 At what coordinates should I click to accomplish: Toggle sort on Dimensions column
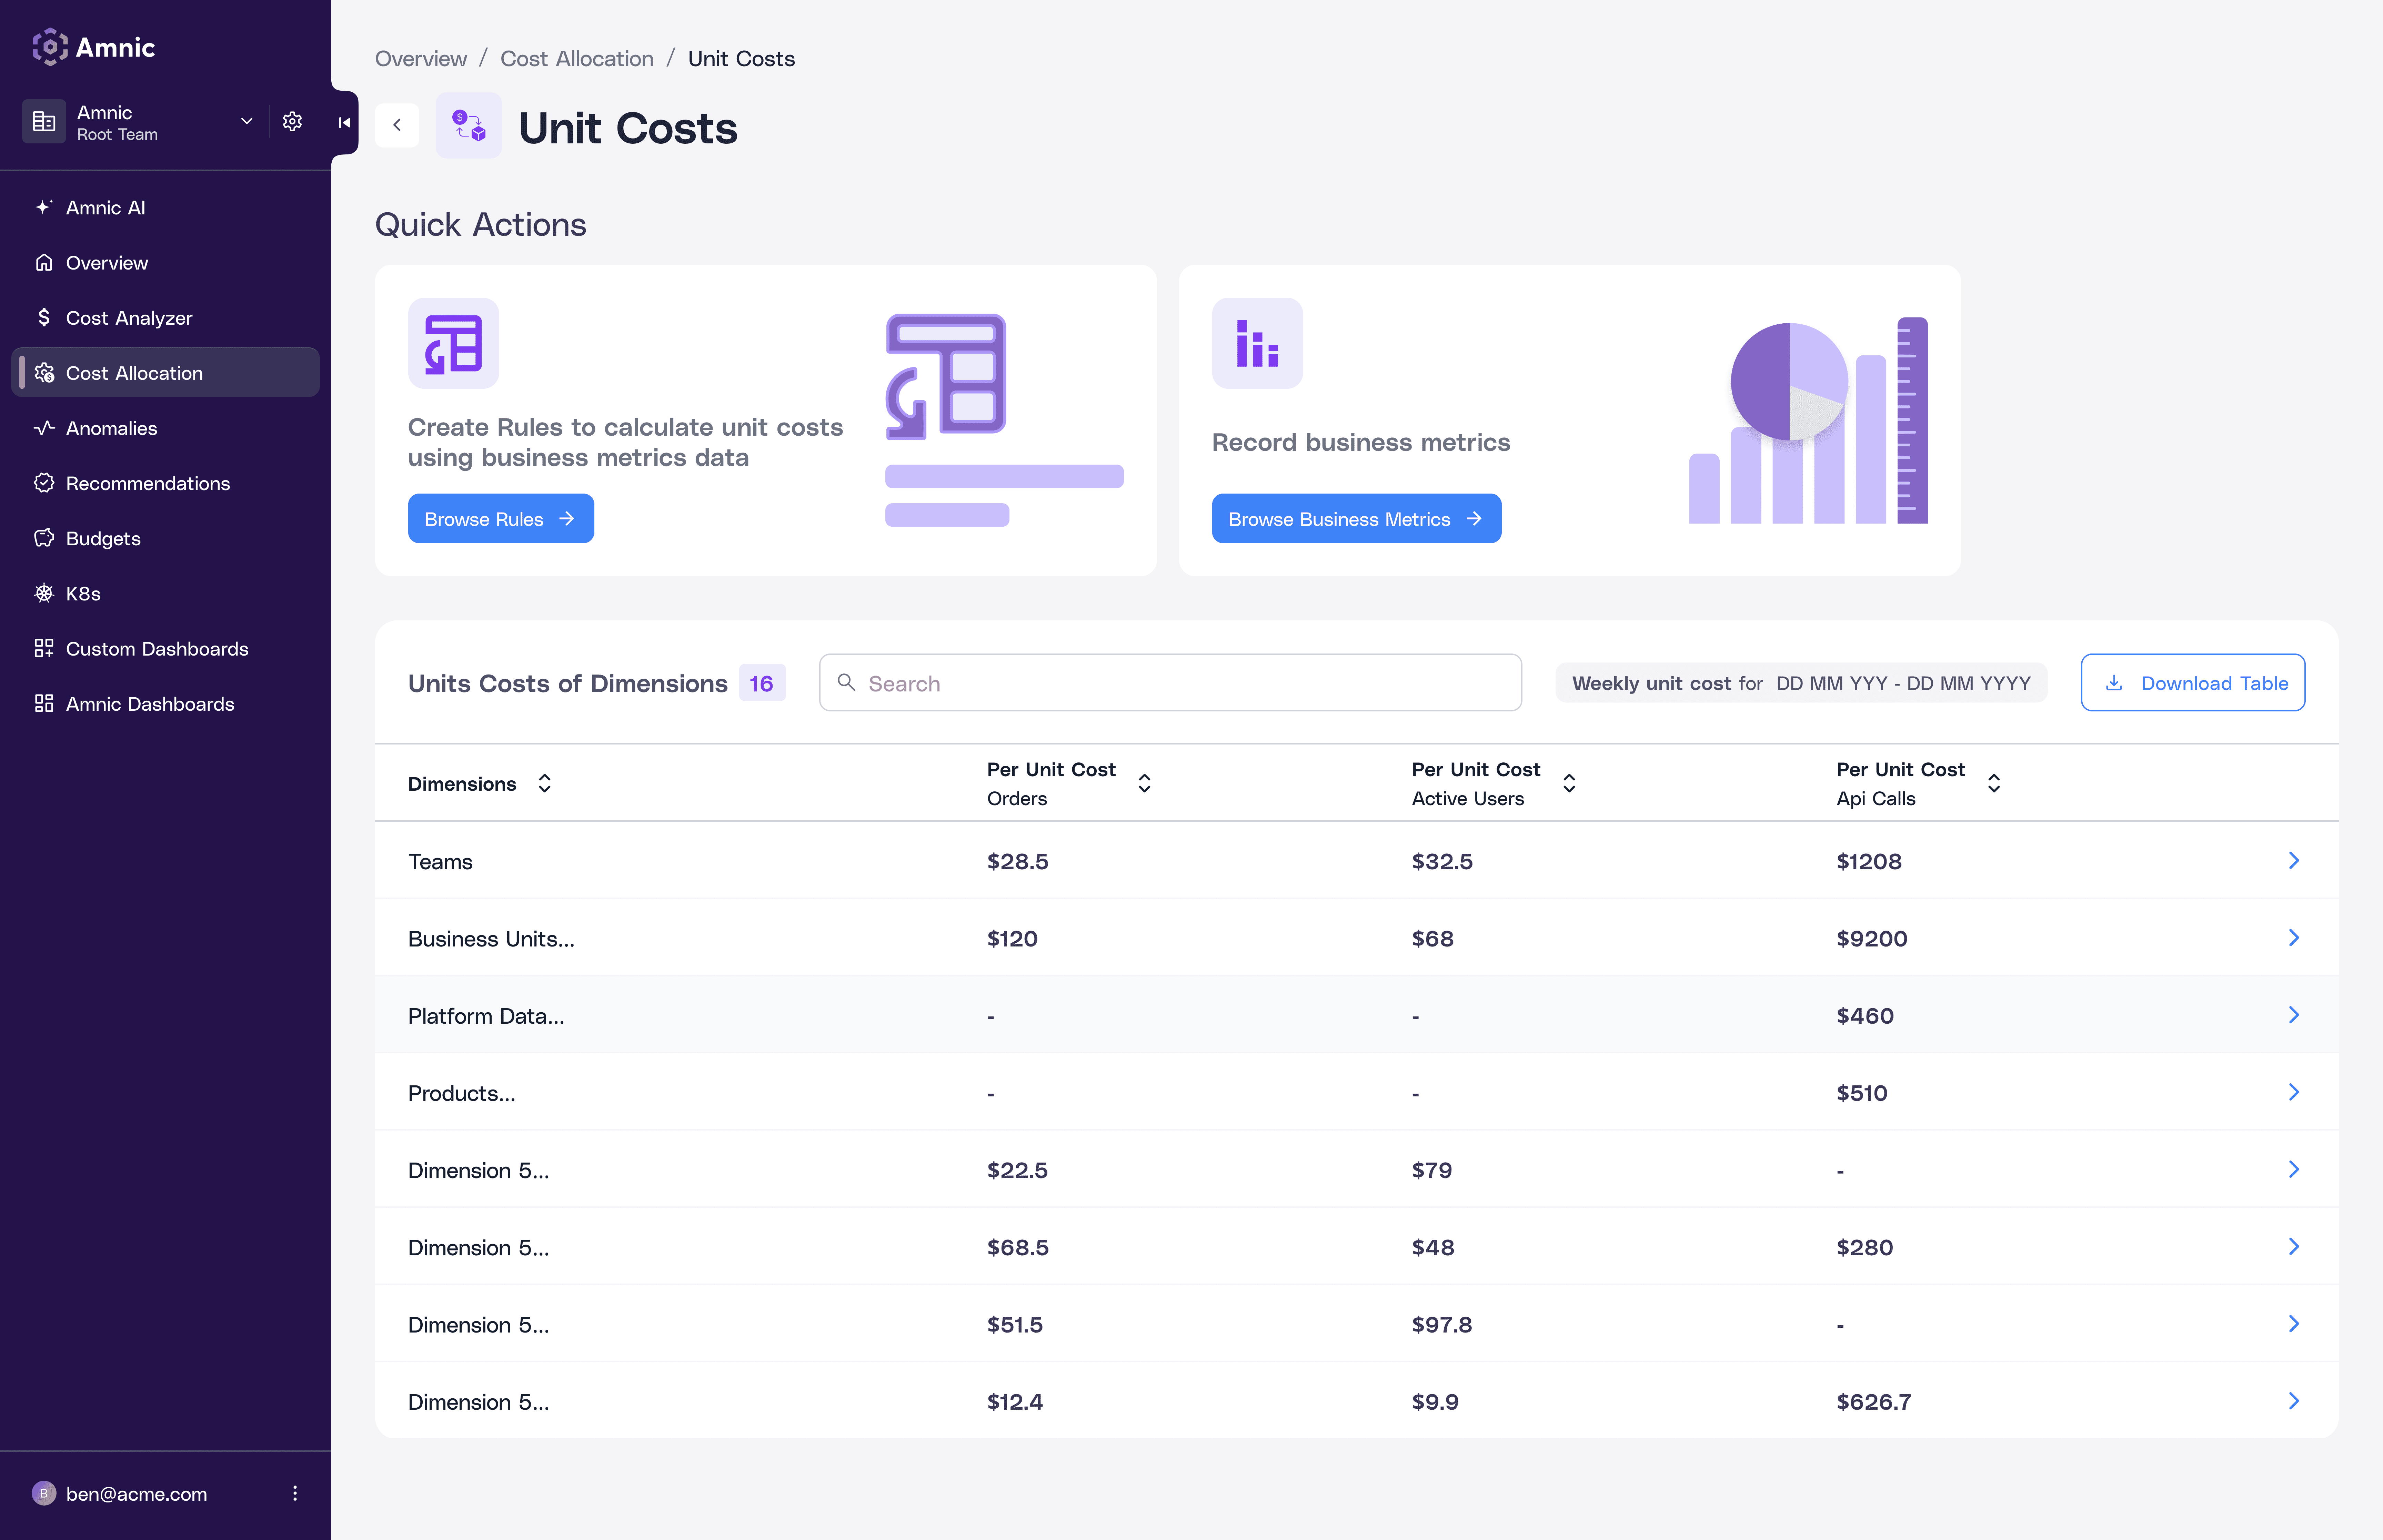click(544, 783)
